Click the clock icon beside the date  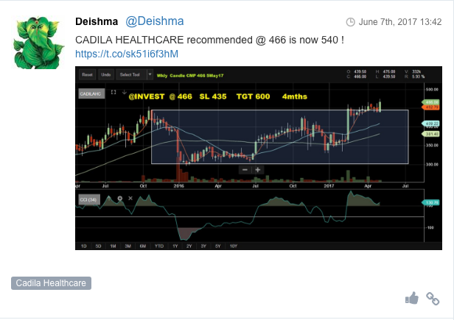tap(350, 22)
